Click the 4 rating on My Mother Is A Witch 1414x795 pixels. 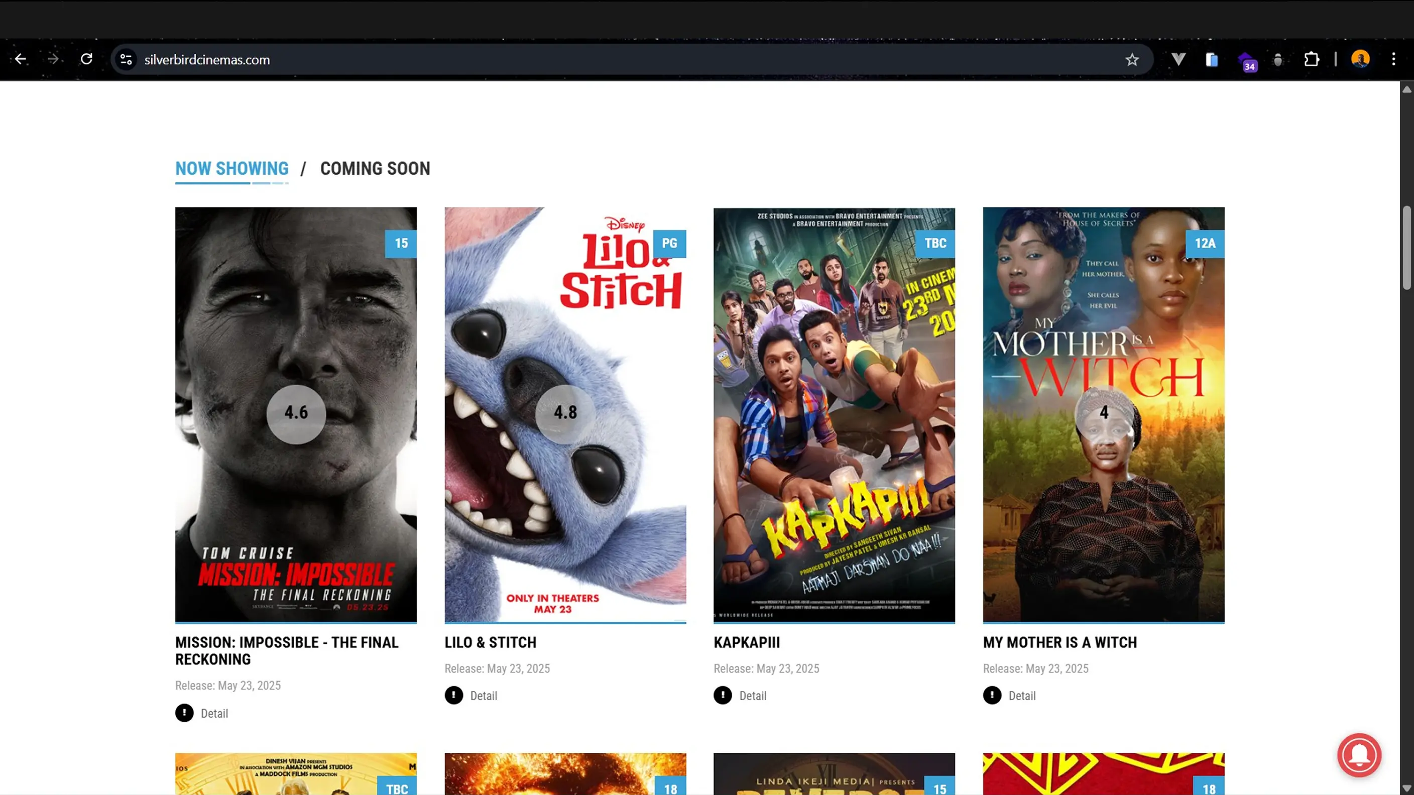click(1104, 414)
